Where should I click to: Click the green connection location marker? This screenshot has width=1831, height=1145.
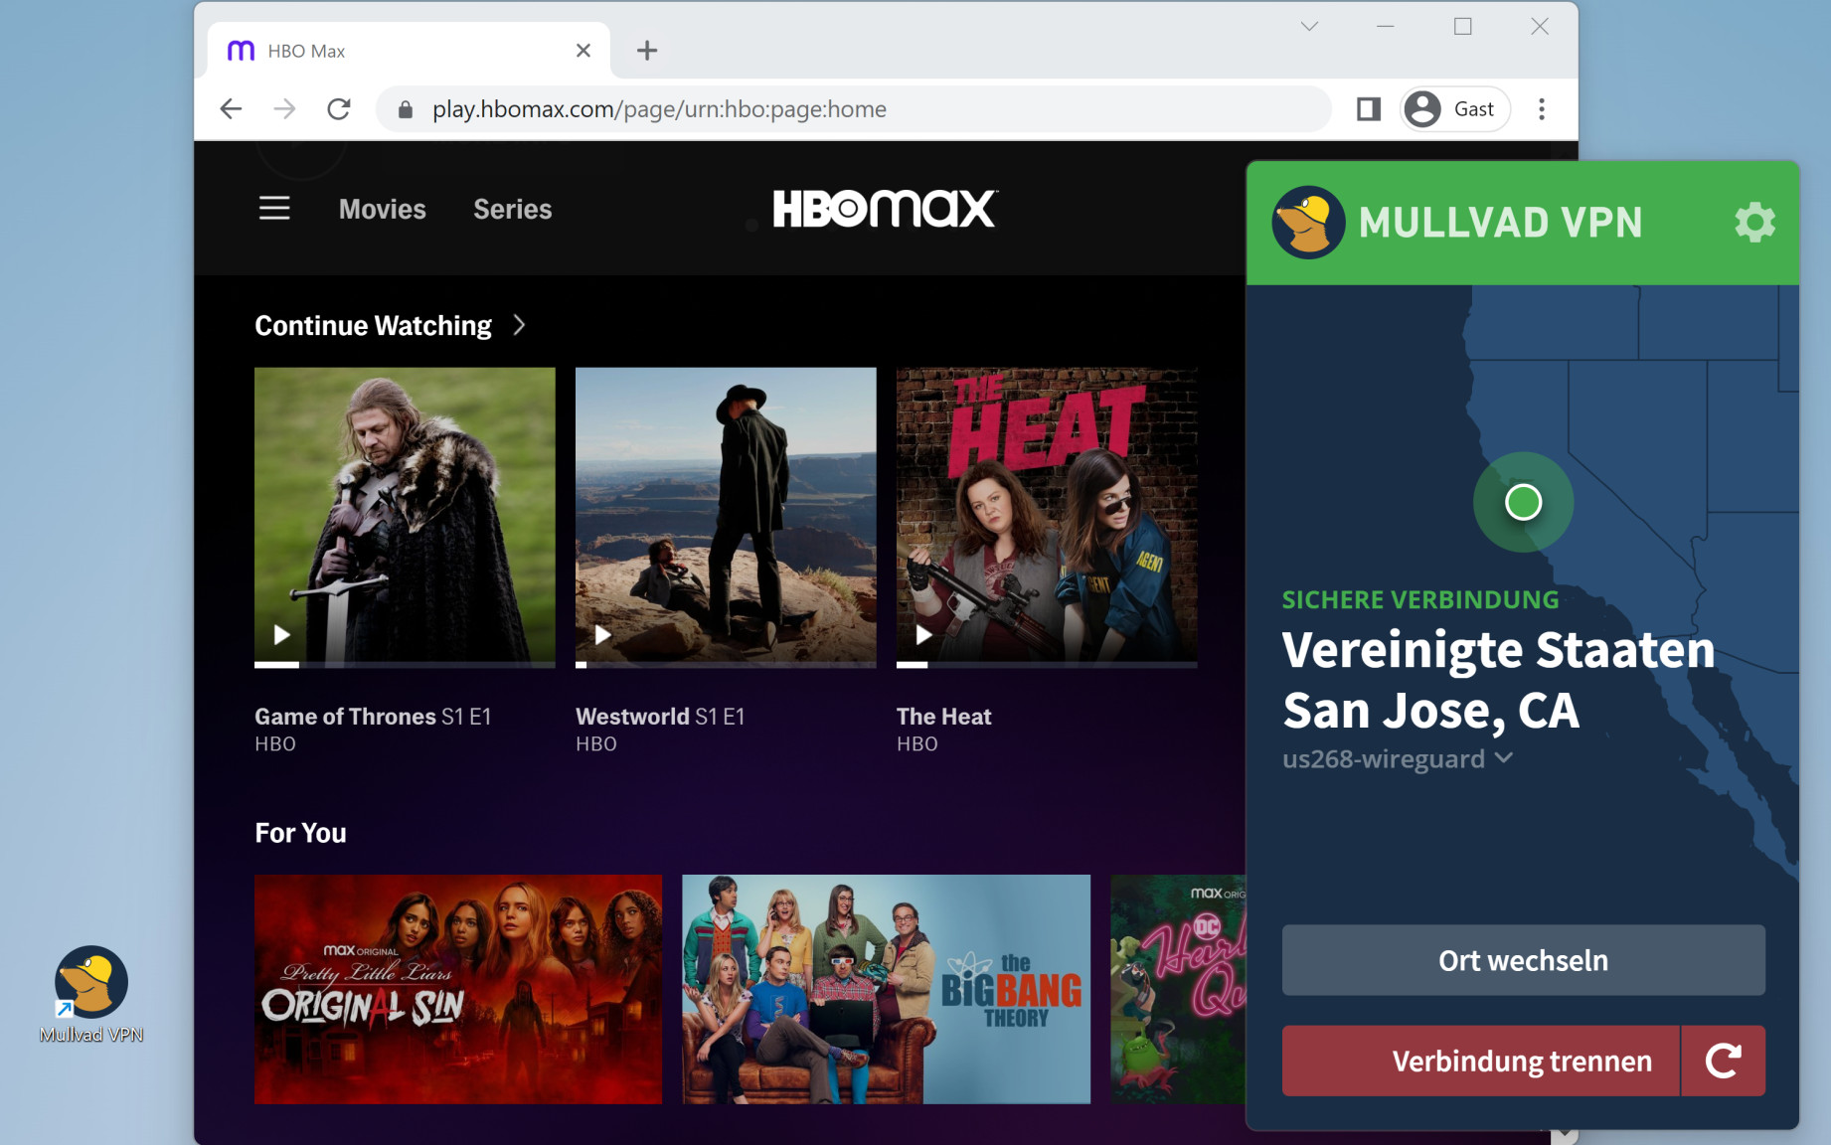(x=1523, y=502)
